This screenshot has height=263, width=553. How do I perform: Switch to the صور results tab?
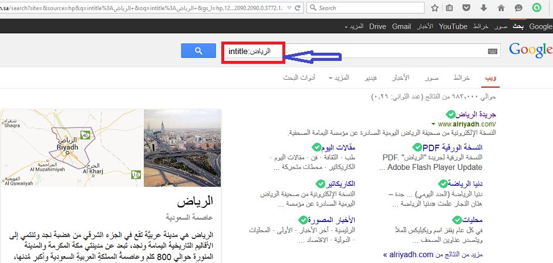coord(431,78)
